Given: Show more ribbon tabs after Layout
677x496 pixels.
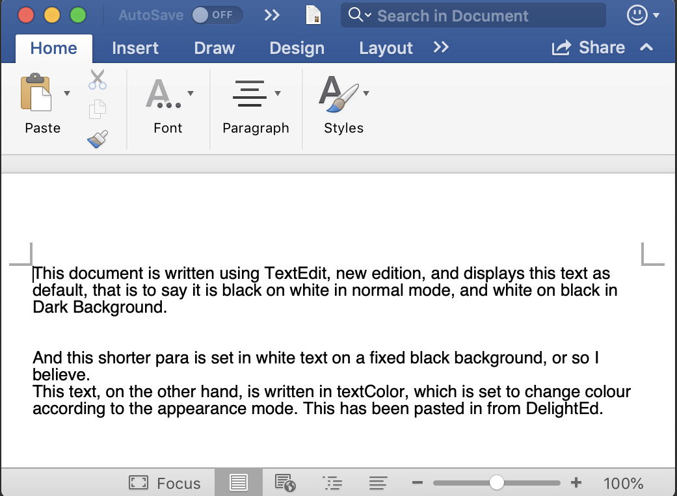Looking at the screenshot, I should pyautogui.click(x=441, y=47).
